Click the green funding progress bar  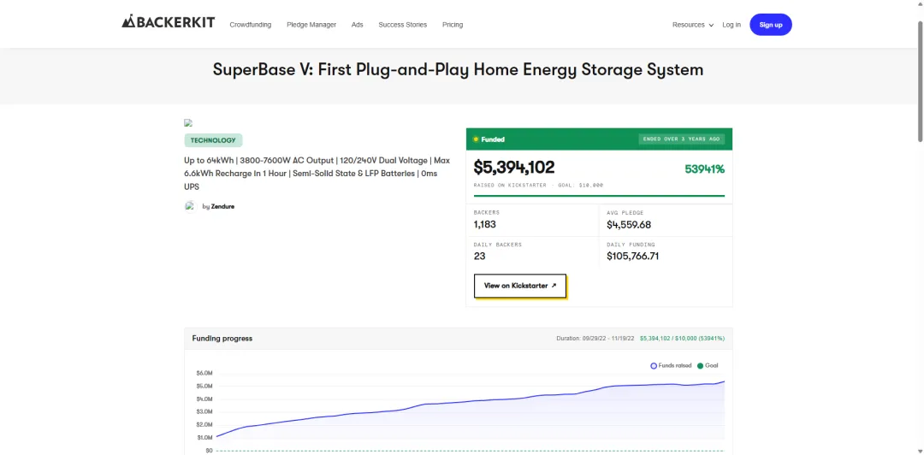click(599, 195)
